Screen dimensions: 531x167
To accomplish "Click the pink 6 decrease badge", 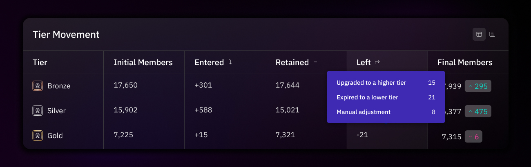I will click(473, 137).
